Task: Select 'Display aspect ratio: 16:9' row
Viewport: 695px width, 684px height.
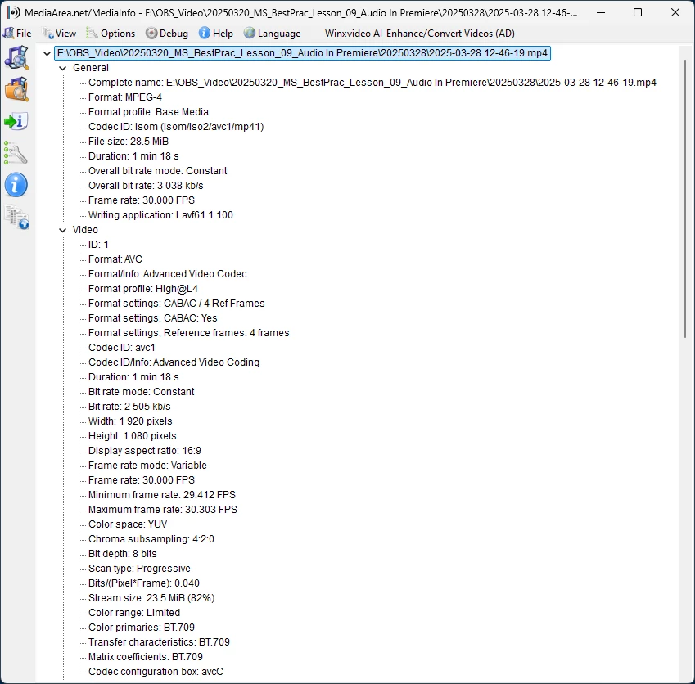Action: 145,451
